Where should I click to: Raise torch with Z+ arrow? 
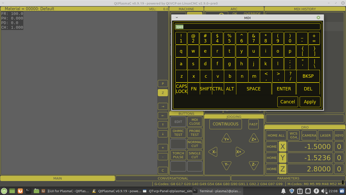click(x=254, y=138)
